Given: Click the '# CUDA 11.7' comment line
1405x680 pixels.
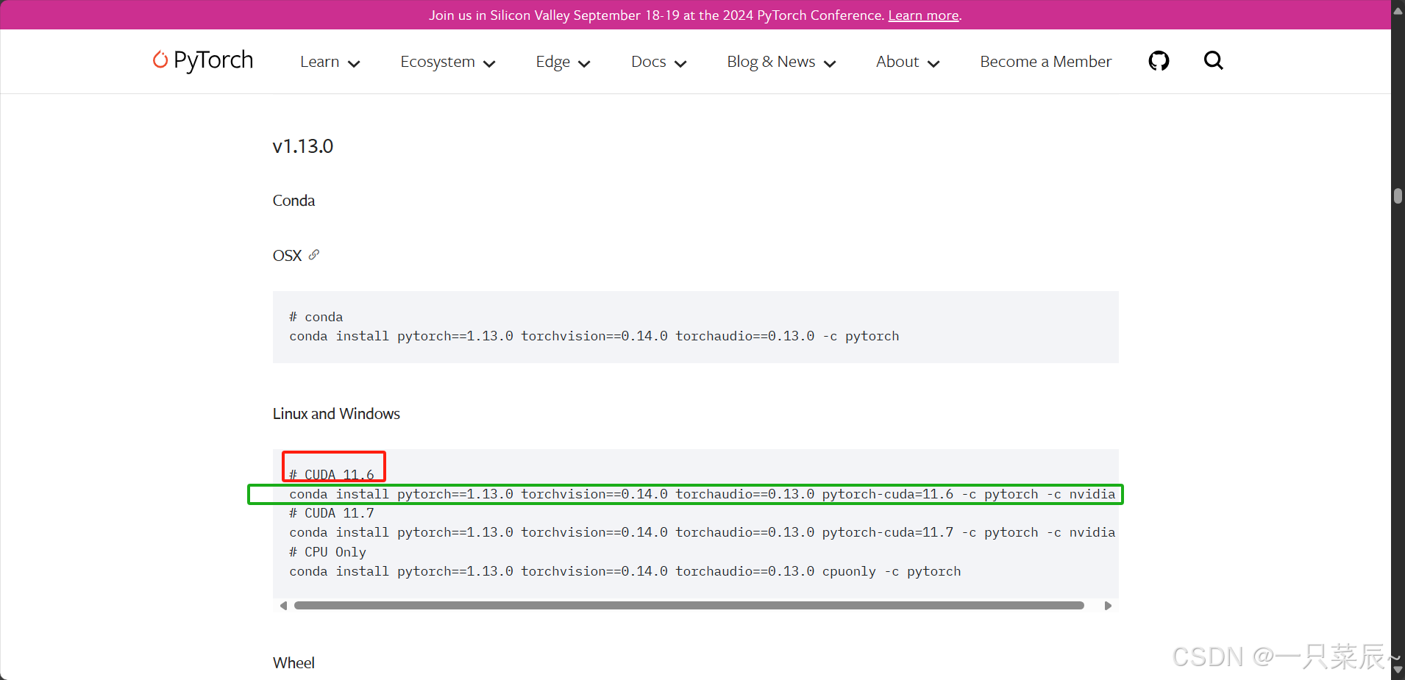Looking at the screenshot, I should point(332,513).
